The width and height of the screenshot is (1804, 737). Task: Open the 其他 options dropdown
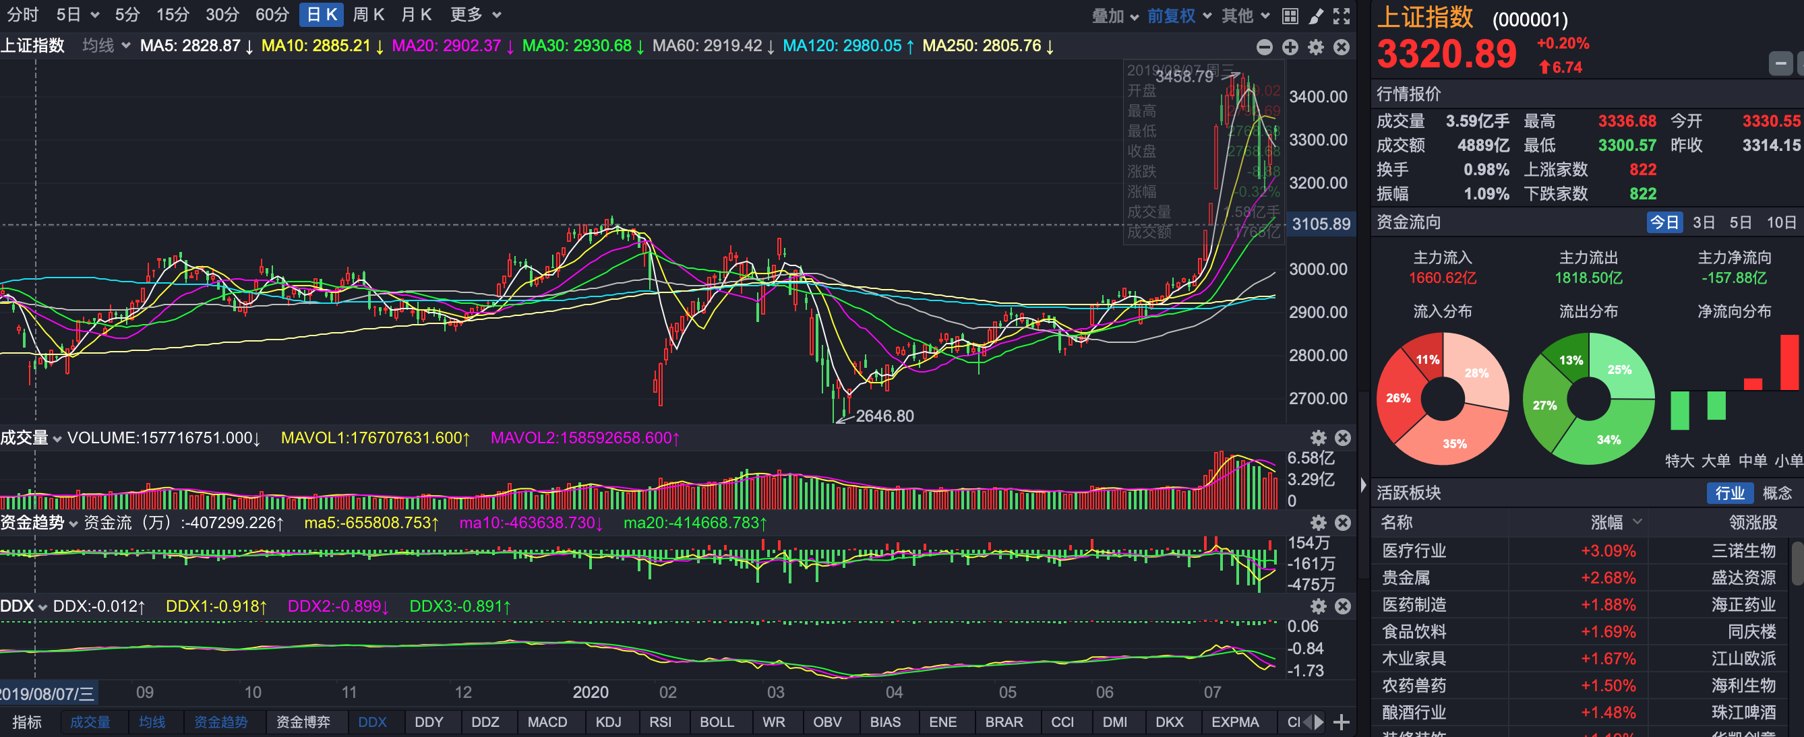[1246, 15]
